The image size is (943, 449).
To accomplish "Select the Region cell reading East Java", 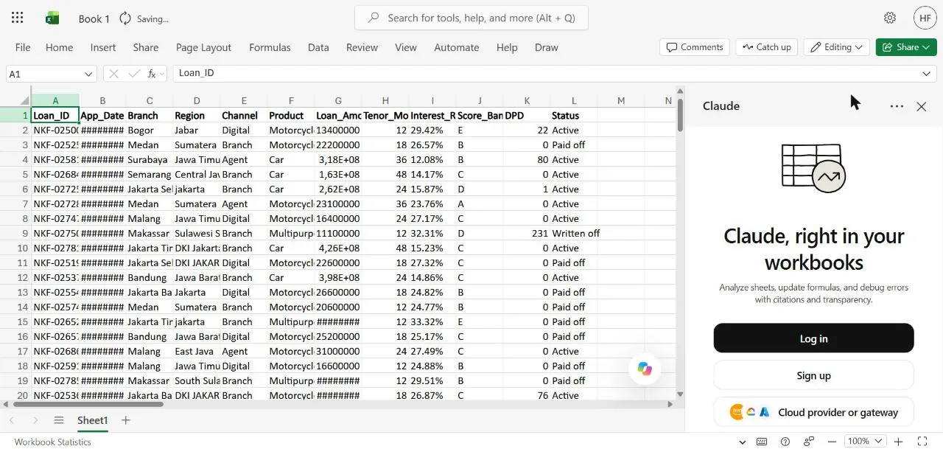I will (197, 351).
